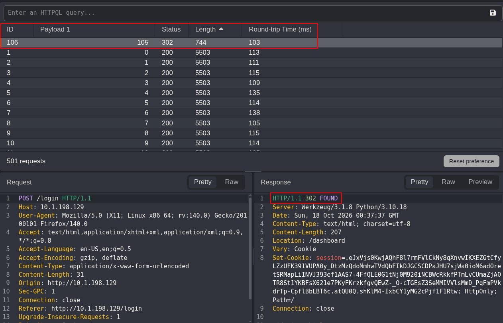Click the 'Server: Werkzeug/3.1.8' response header
Screen dimensions: 503x323
[340, 207]
